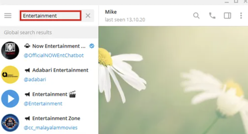Viewport: 248px width, 134px height.
Task: Click the verified badge on Now Entertainment
Action: [x=92, y=46]
